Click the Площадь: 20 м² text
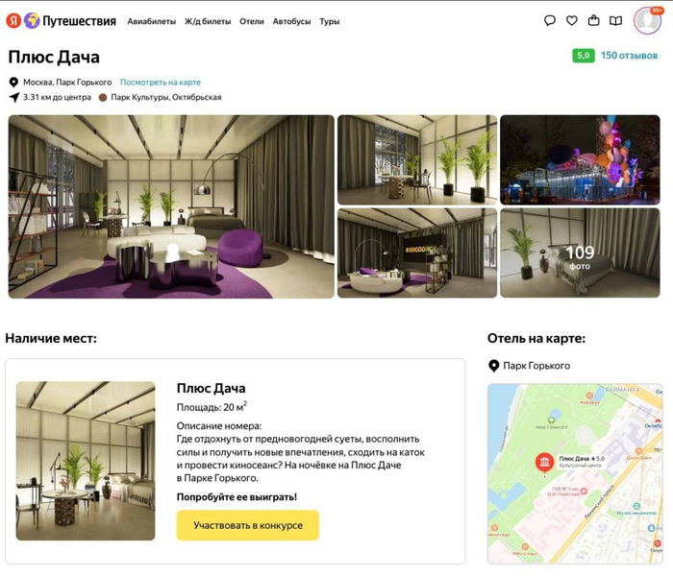Screen dimensions: 673x577 (x=212, y=406)
